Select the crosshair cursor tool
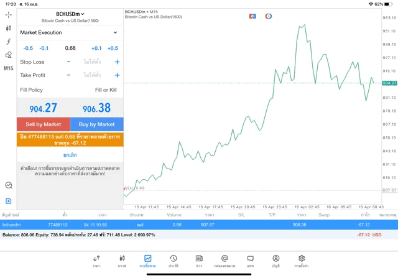Screen dimensions: 398x278 [8, 15]
